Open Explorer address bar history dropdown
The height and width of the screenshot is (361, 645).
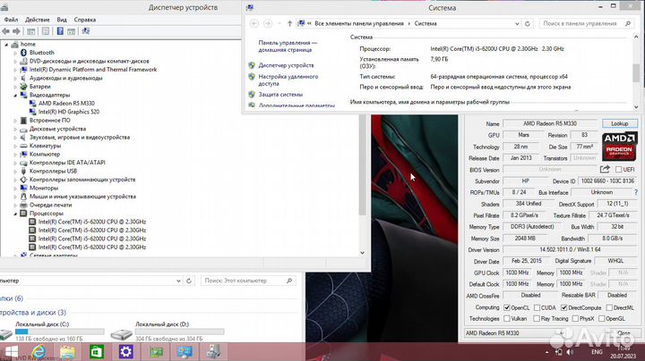tap(178, 281)
